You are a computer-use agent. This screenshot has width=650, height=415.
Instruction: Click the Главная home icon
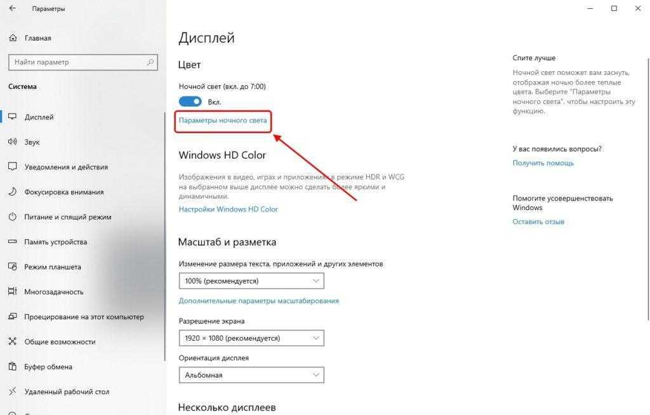pyautogui.click(x=13, y=37)
